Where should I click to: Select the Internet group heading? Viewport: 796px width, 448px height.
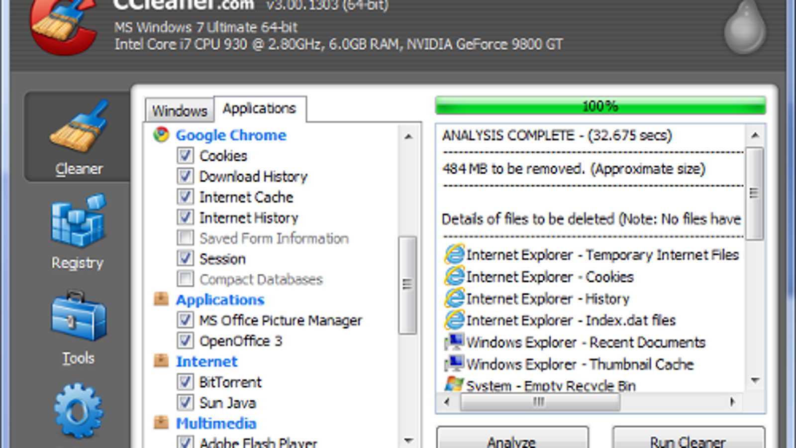click(x=207, y=361)
